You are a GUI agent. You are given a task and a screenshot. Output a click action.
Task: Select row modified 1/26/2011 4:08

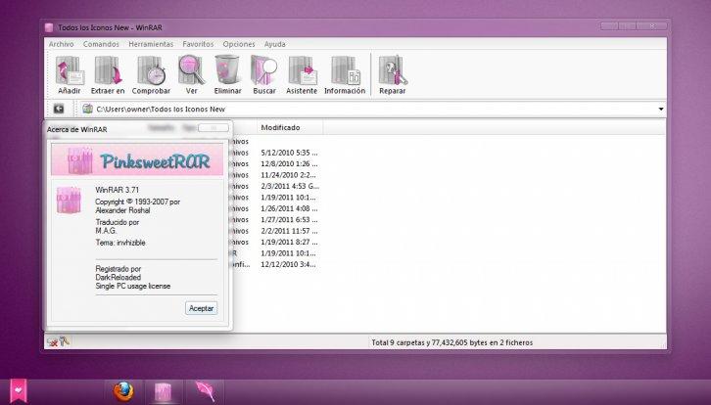click(x=289, y=208)
